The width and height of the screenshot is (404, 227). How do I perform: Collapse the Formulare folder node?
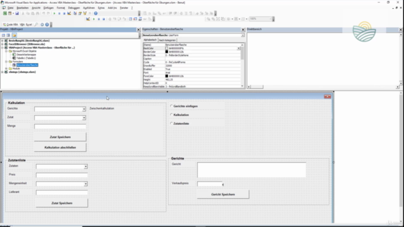point(6,62)
